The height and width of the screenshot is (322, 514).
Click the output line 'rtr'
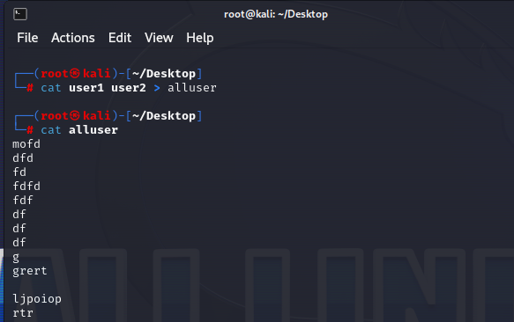(x=23, y=313)
